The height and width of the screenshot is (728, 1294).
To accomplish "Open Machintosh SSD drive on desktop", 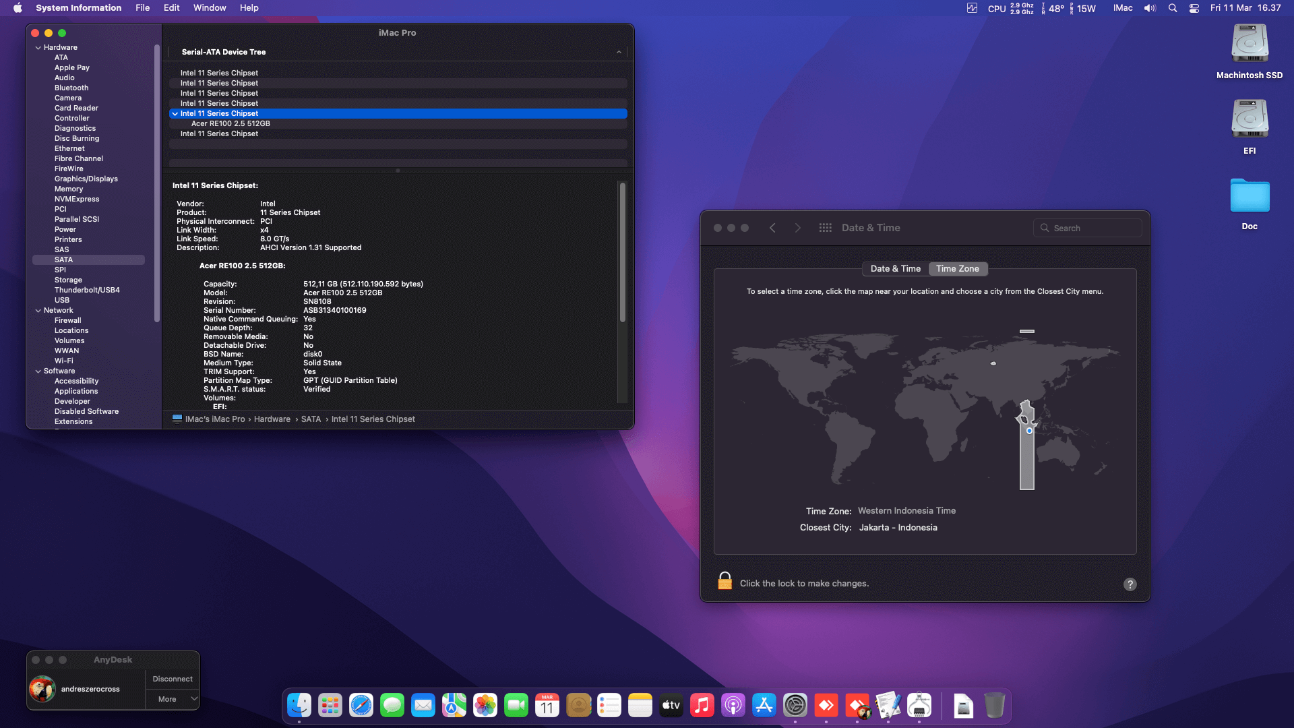I will coord(1250,52).
